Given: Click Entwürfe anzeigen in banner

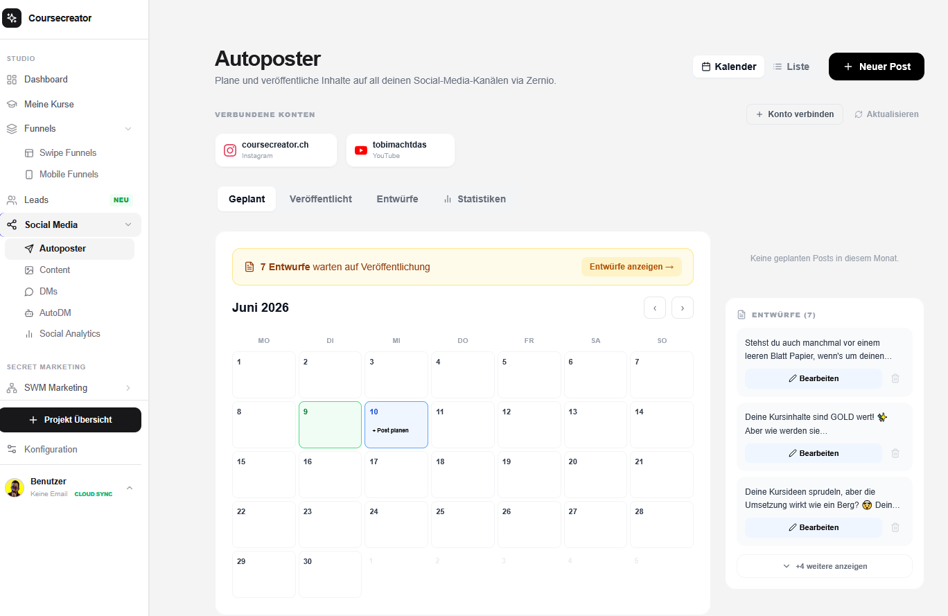Looking at the screenshot, I should [631, 267].
